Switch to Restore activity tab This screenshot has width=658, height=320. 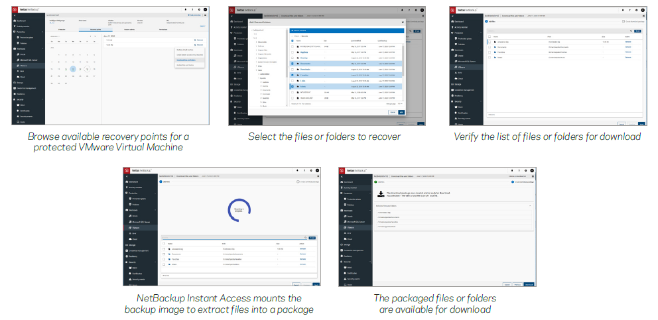pyautogui.click(x=129, y=30)
